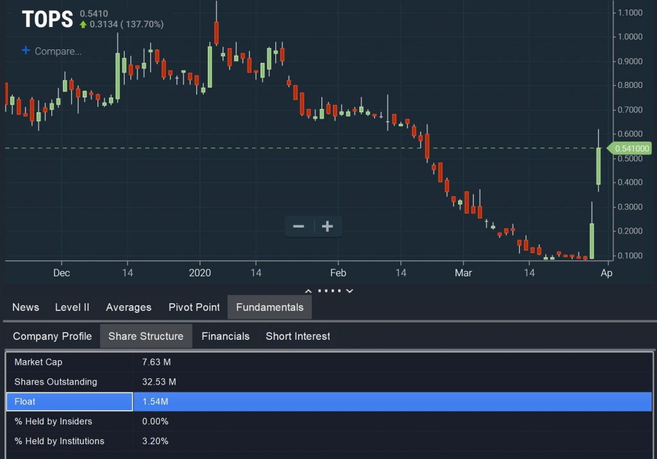This screenshot has height=459, width=657.
Task: View the Short Interest sub-tab
Action: click(298, 336)
